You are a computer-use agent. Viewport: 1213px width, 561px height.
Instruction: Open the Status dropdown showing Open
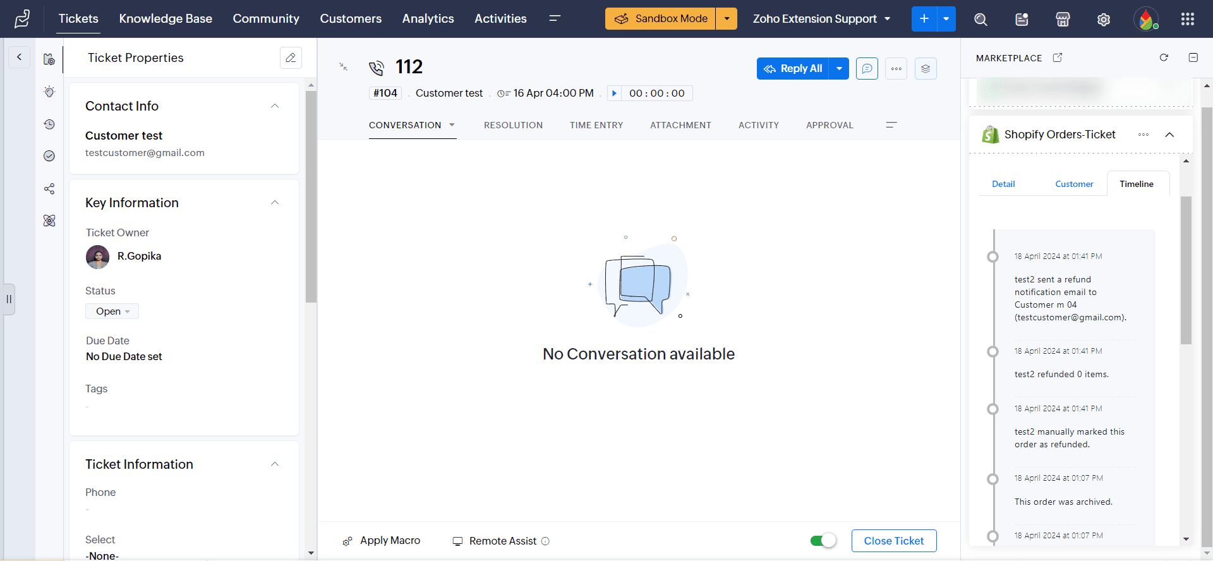[112, 311]
